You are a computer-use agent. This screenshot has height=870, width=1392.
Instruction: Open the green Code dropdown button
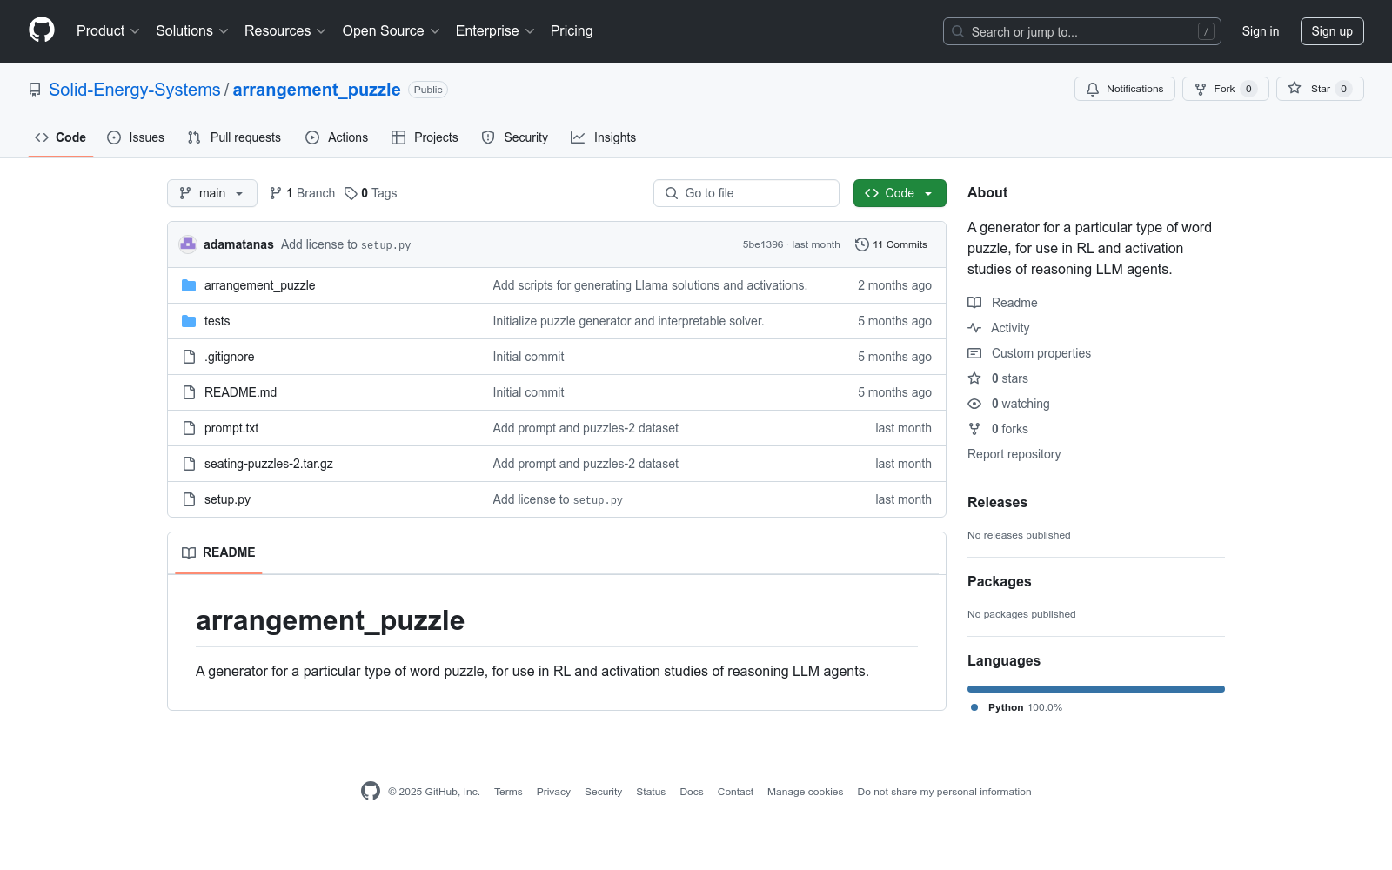pyautogui.click(x=900, y=193)
